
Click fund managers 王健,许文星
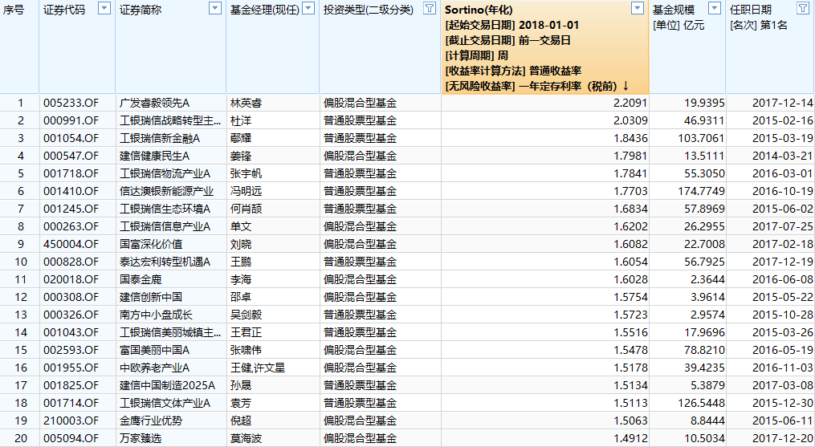(258, 368)
